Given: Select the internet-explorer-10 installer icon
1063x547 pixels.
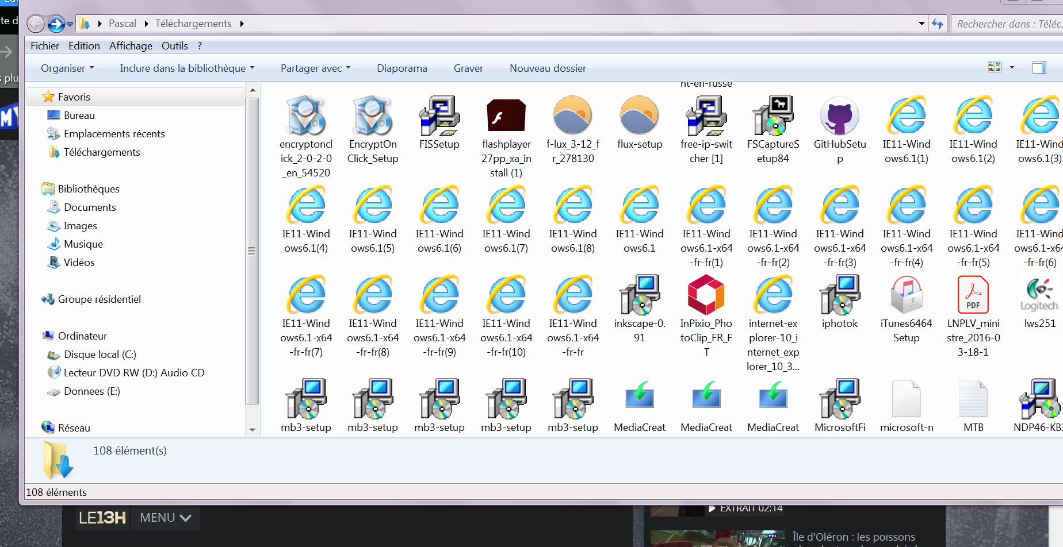Looking at the screenshot, I should 773,295.
